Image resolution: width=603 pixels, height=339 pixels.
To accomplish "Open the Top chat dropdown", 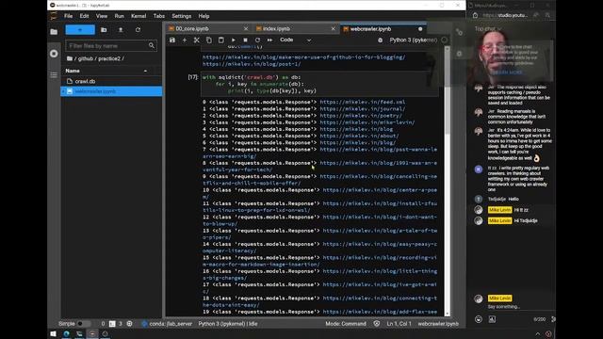I will tap(487, 29).
